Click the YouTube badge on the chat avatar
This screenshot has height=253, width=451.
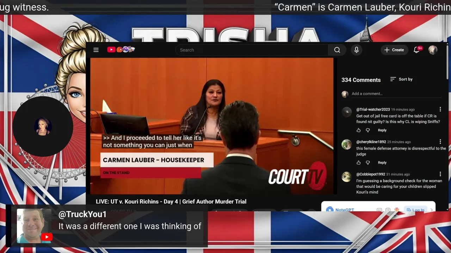47,237
